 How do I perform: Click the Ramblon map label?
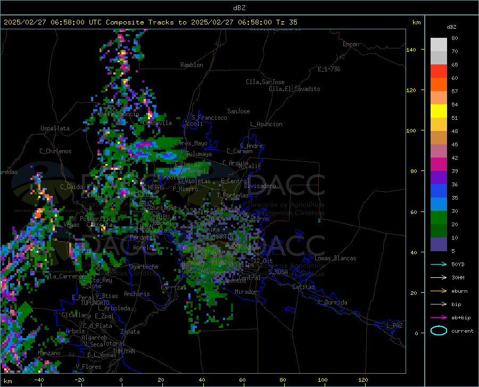click(192, 65)
